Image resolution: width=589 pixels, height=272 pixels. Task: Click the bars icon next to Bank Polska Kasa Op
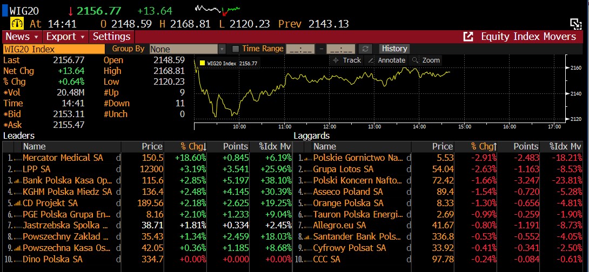(x=18, y=181)
